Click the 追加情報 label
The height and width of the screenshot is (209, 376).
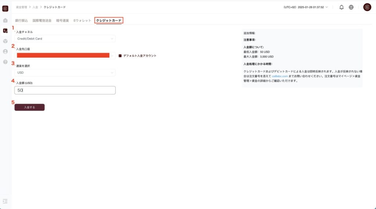tap(249, 33)
